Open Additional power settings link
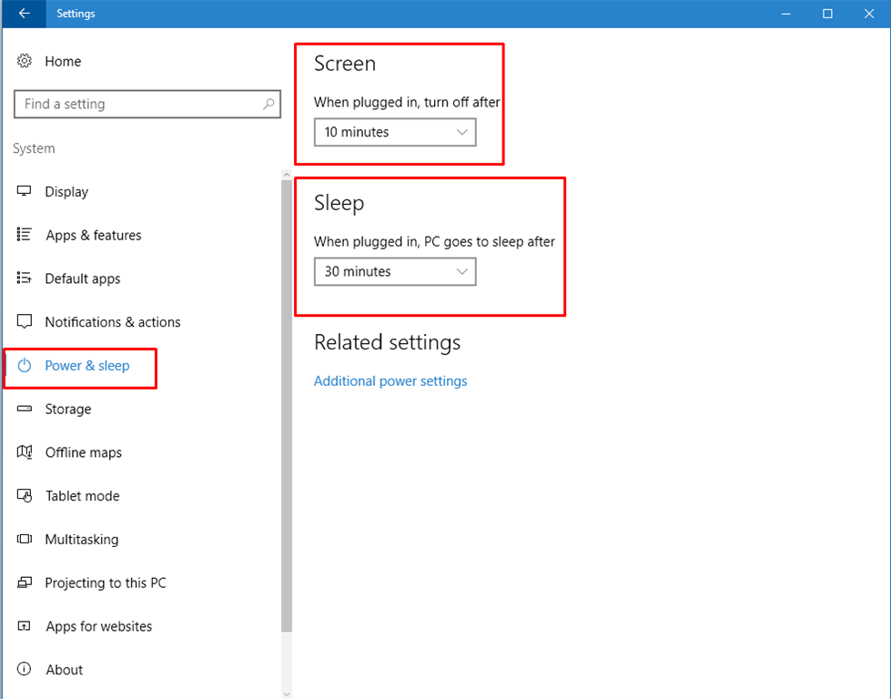 tap(390, 380)
